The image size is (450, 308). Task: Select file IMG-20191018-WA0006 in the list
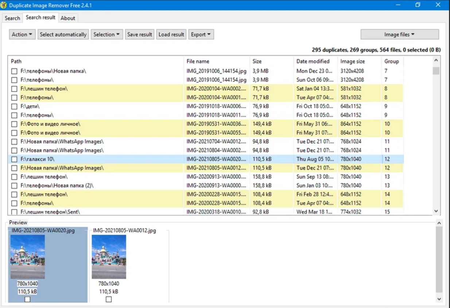pos(217,106)
